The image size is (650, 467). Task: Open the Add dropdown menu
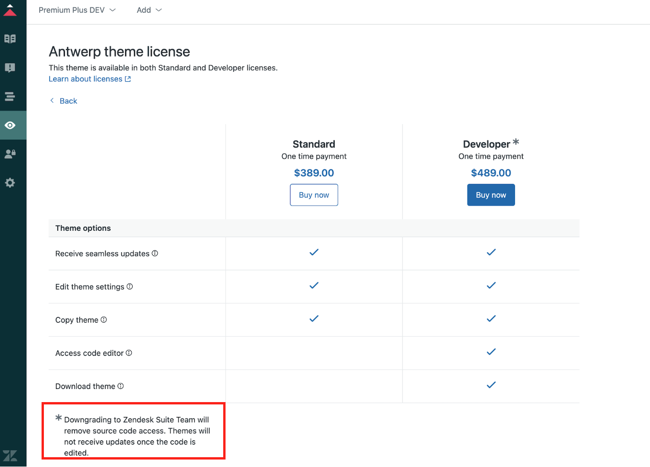(149, 10)
